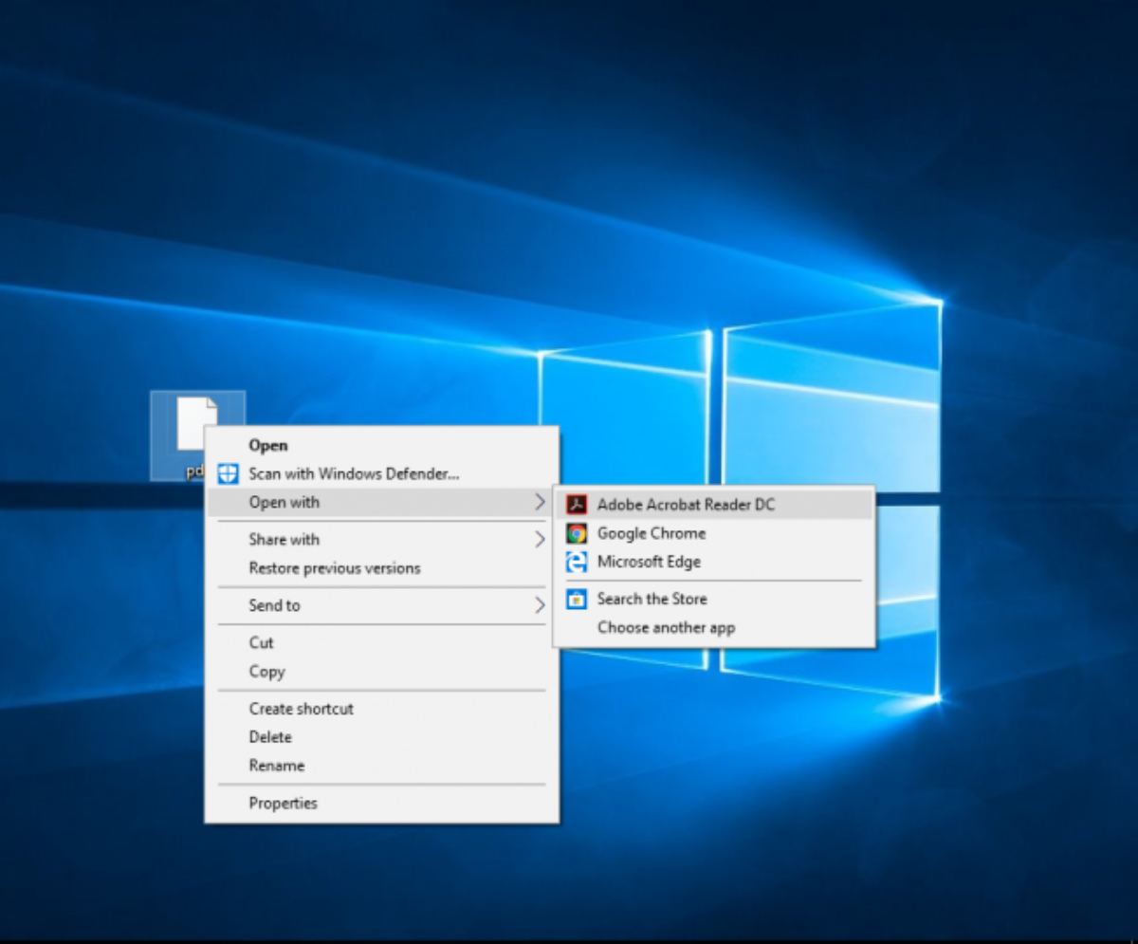Viewport: 1138px width, 944px height.
Task: Choose Delete from the context menu
Action: tap(270, 737)
